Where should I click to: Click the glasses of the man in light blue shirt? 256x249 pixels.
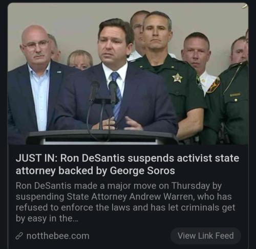click(x=36, y=44)
